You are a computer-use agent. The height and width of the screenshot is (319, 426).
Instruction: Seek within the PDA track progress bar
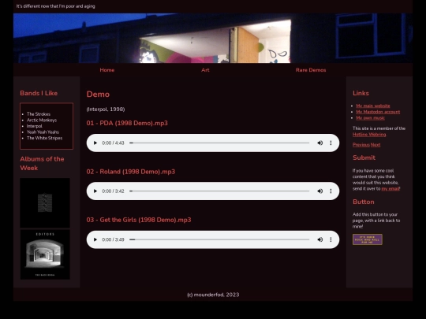pos(219,143)
